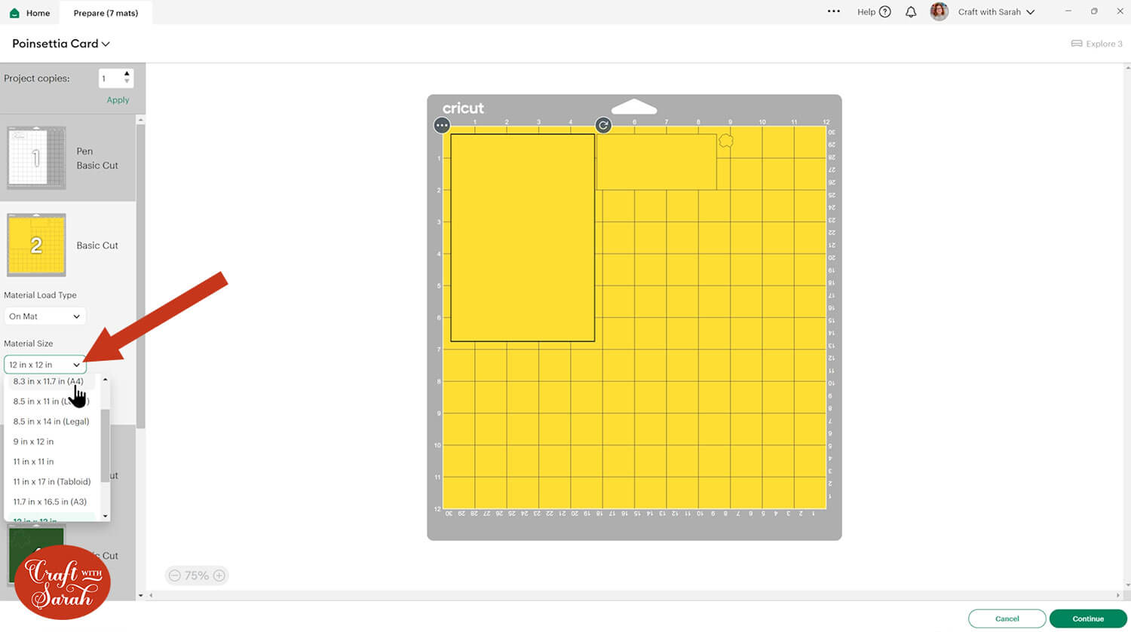Select yellow mat 2 thumbnail
Screen dimensions: 1131x632
[36, 245]
